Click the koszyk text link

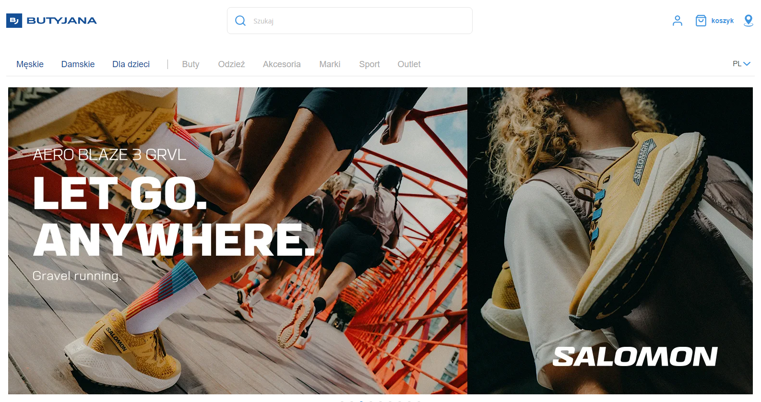(x=723, y=21)
